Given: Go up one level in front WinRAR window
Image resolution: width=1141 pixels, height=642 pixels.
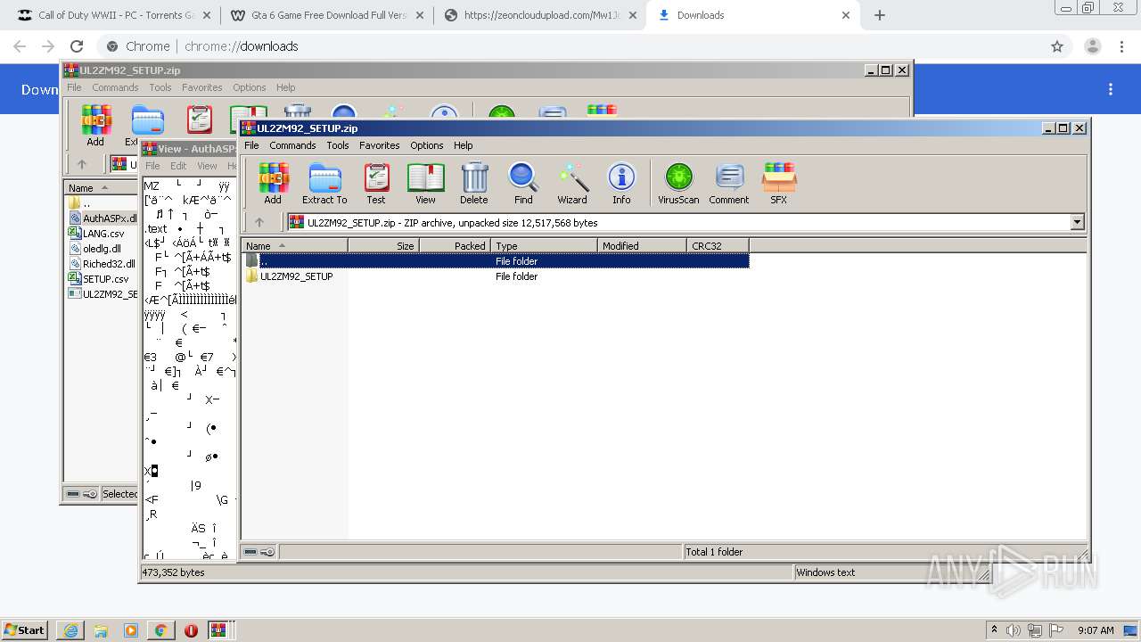Looking at the screenshot, I should (259, 223).
